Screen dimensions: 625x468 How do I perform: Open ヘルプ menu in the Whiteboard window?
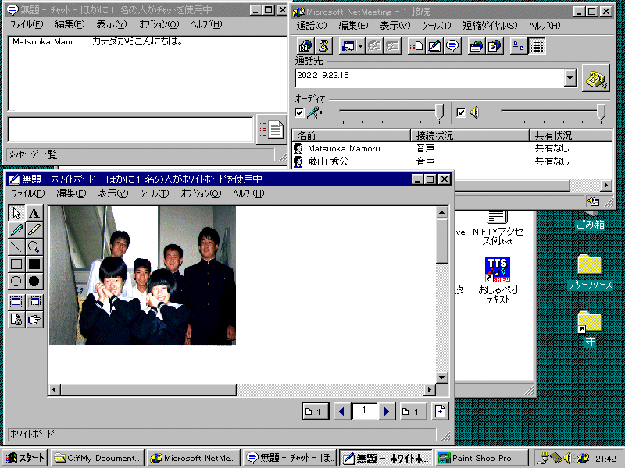[x=248, y=193]
